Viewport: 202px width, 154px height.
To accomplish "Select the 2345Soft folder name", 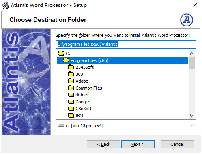I will point(84,67).
